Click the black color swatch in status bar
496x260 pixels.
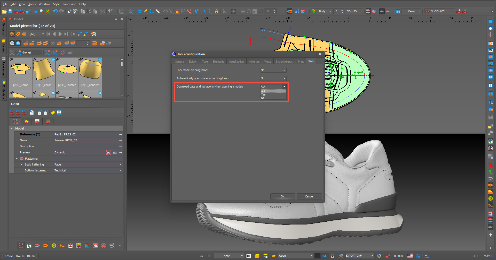pyautogui.click(x=317, y=256)
